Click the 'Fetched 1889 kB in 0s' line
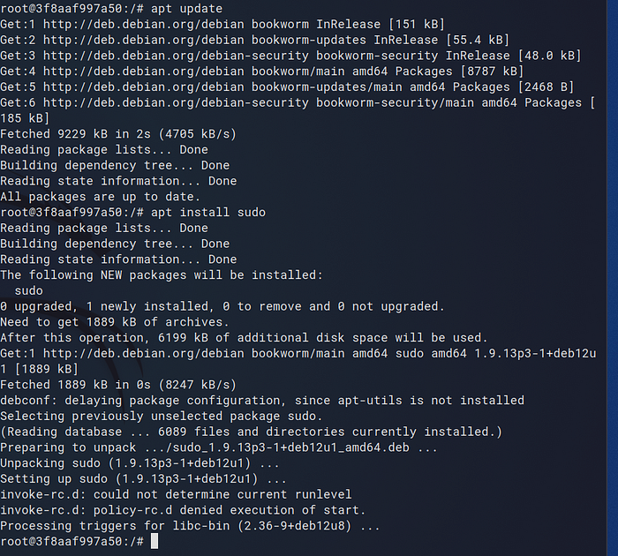Image resolution: width=618 pixels, height=556 pixels. click(118, 385)
